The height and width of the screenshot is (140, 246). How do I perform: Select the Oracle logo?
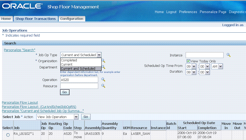[22, 6]
